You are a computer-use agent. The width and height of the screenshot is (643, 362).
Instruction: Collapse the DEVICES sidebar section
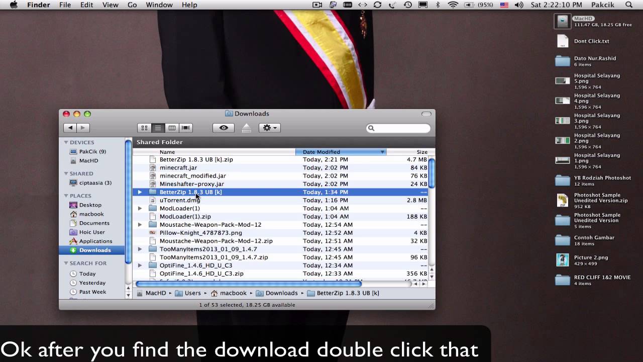click(x=66, y=142)
